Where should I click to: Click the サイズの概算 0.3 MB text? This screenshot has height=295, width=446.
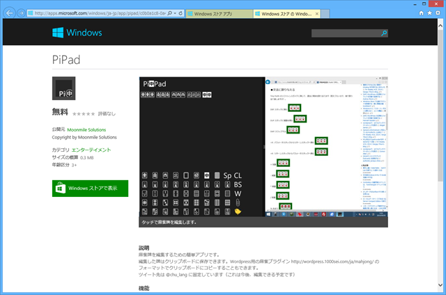72,157
